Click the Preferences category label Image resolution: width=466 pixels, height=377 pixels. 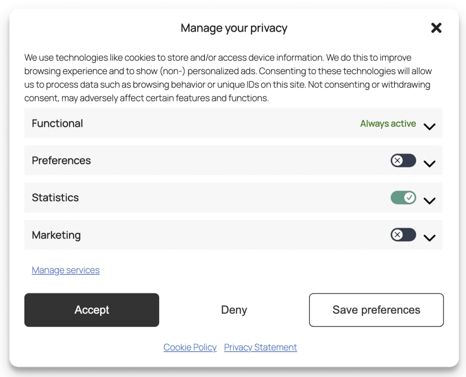click(61, 161)
